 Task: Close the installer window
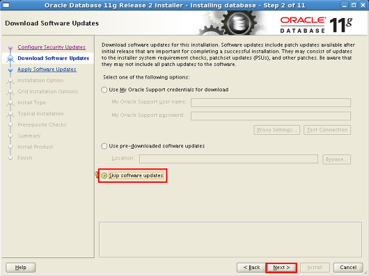[363, 5]
